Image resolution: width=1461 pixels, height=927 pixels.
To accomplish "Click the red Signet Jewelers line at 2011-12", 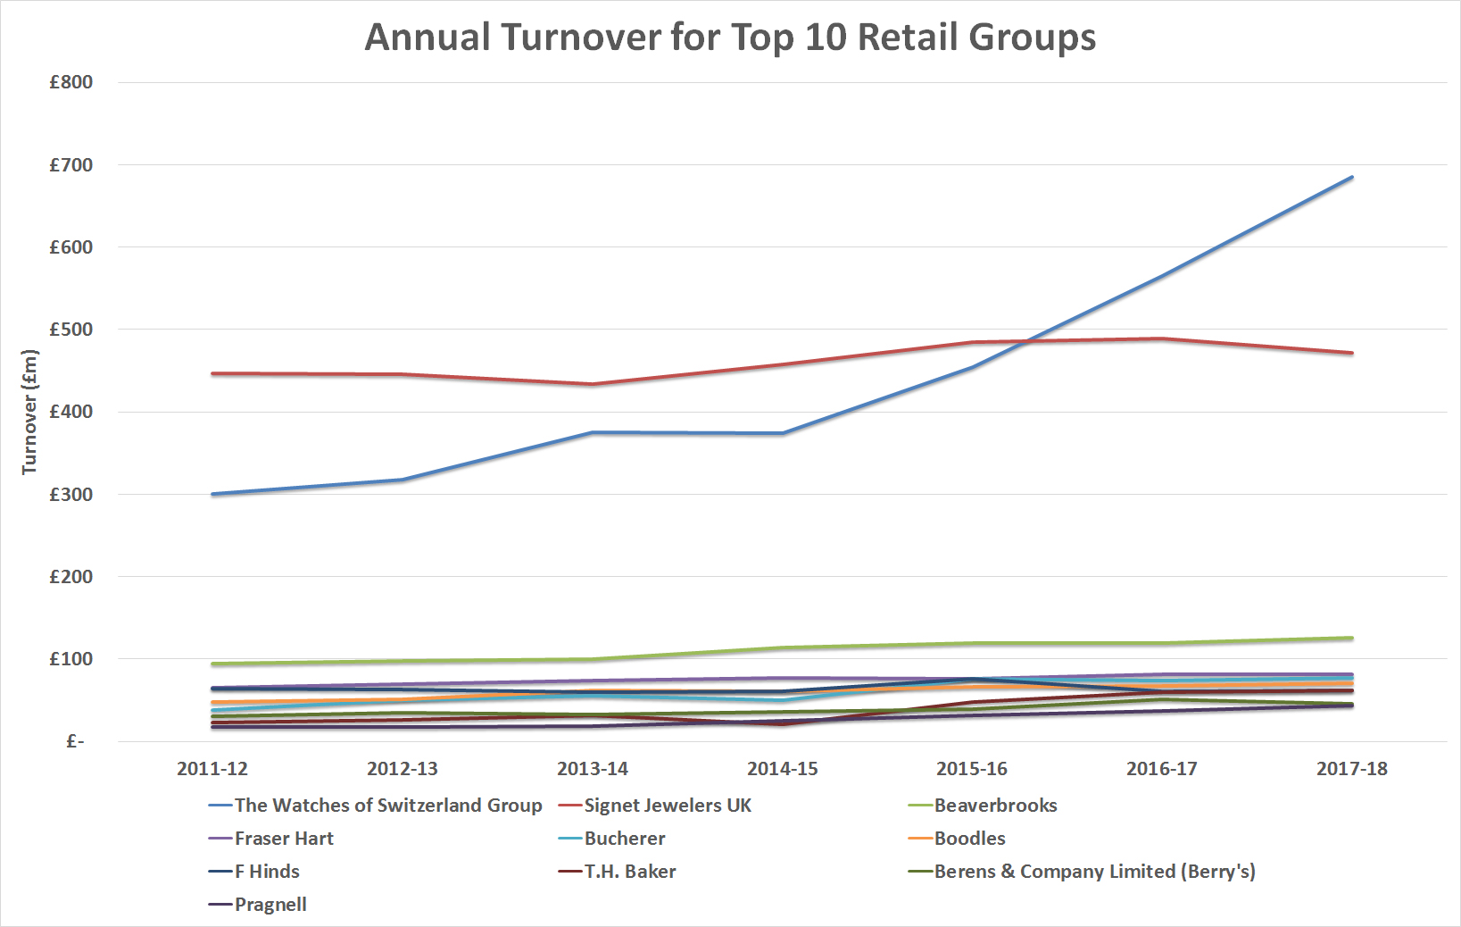I will (212, 373).
